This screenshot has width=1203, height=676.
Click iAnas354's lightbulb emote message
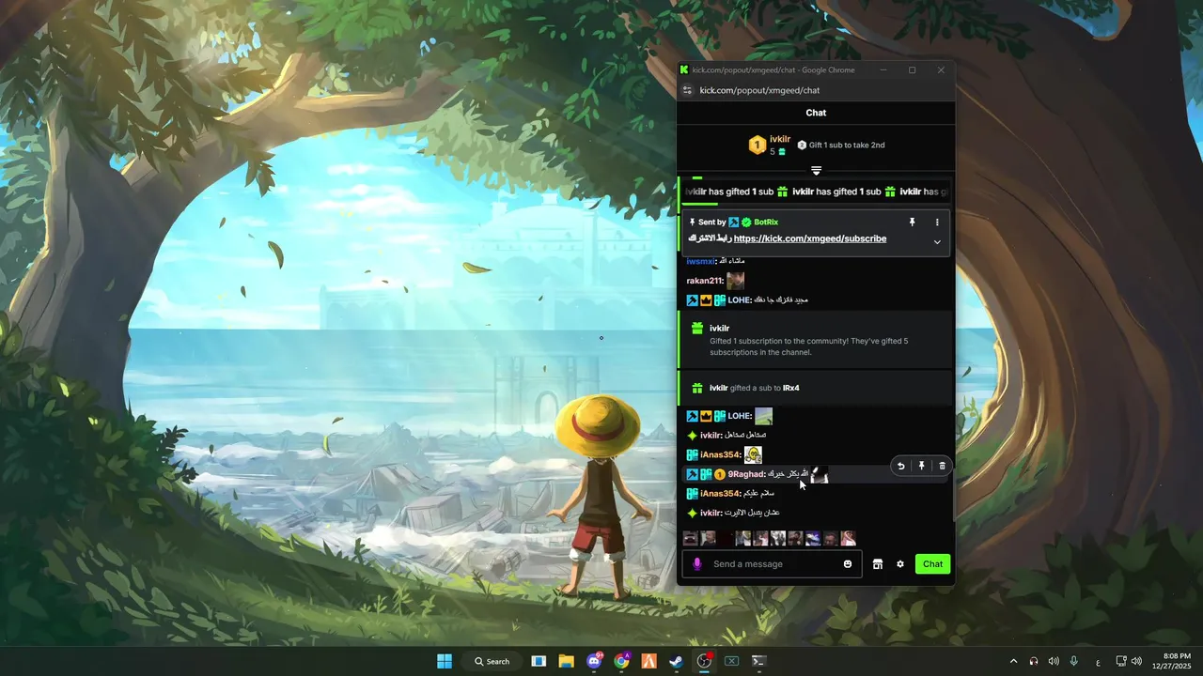coord(753,454)
